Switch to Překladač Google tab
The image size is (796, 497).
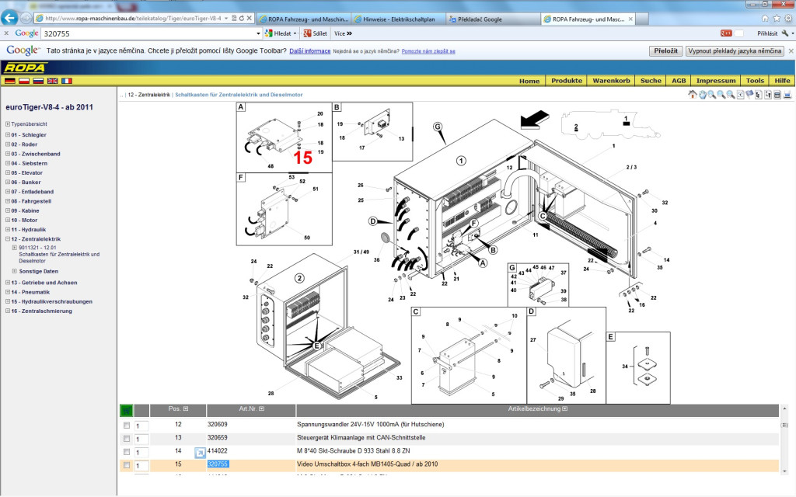(x=494, y=19)
